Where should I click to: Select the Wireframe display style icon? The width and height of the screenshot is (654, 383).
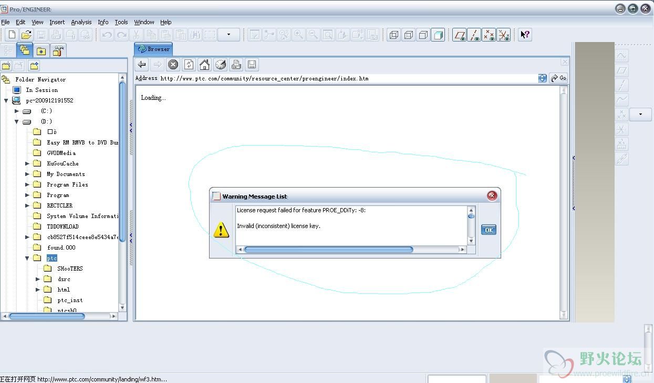[394, 35]
